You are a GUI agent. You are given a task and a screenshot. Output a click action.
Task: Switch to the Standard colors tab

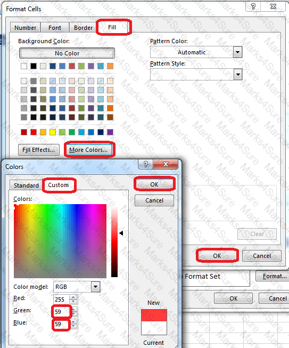(26, 185)
